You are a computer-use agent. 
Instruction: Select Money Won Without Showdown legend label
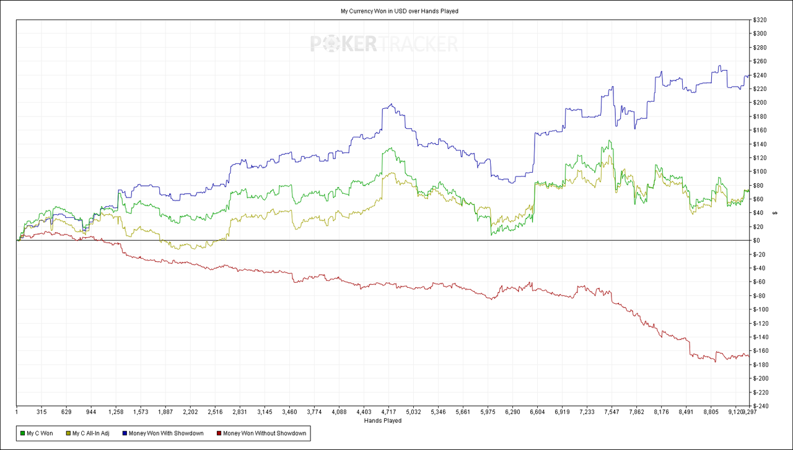pos(265,434)
